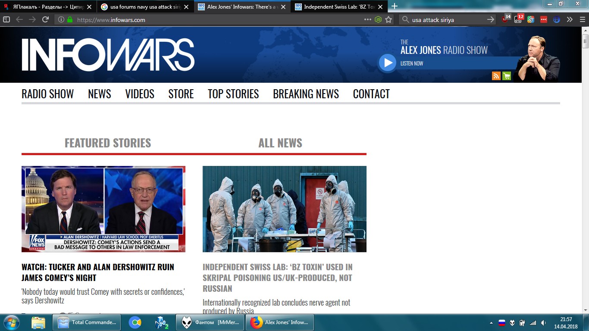Show site information for infowars.com
Image resolution: width=589 pixels, height=331 pixels.
[61, 20]
